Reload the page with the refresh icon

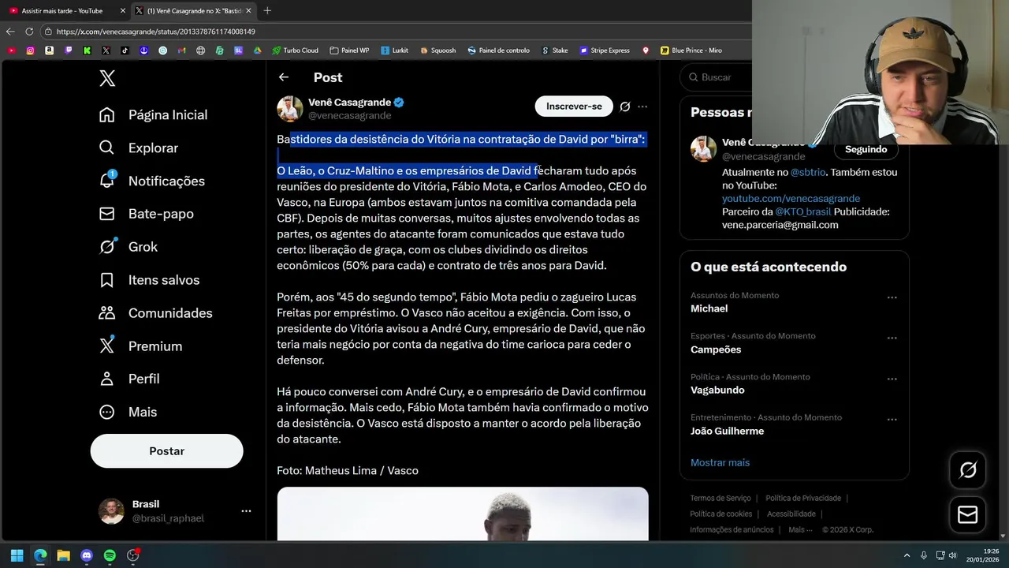pos(29,32)
